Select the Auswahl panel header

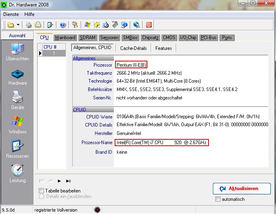[17, 36]
